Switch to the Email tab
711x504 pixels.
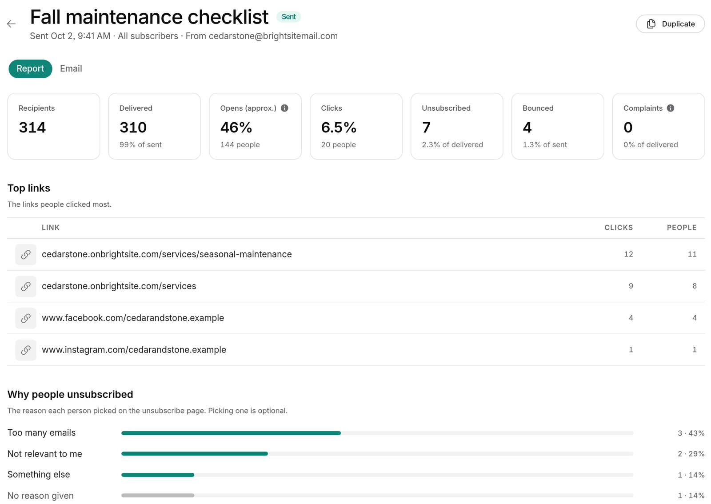[71, 68]
